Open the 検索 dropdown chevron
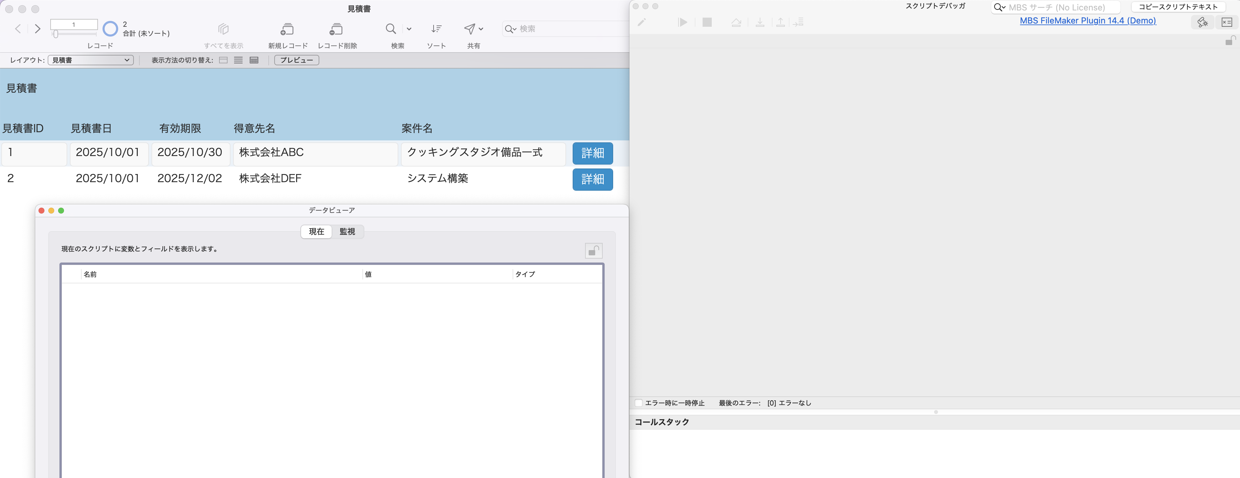1240x478 pixels. pos(409,29)
